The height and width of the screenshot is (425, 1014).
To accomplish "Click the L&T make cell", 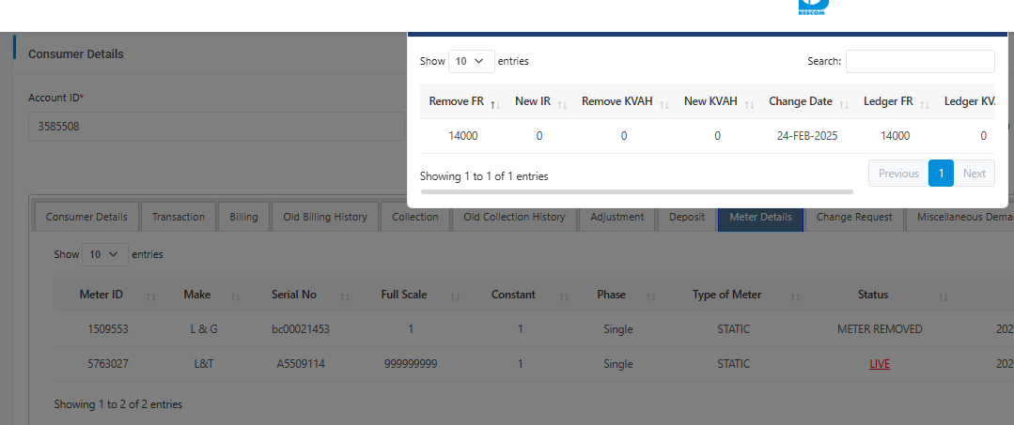I will click(x=204, y=364).
